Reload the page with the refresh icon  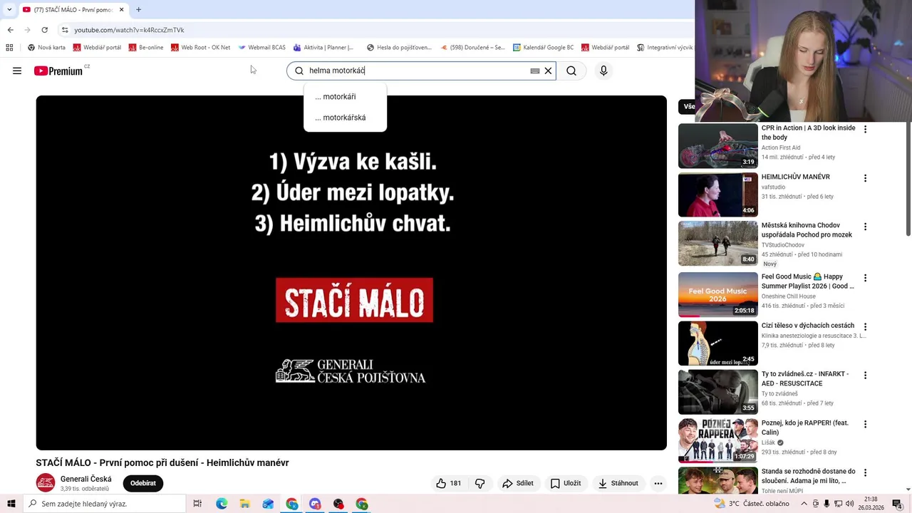click(44, 30)
